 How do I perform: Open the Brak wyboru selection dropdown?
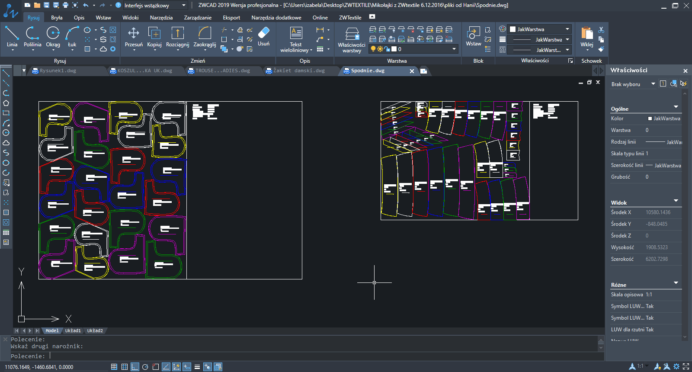[633, 84]
